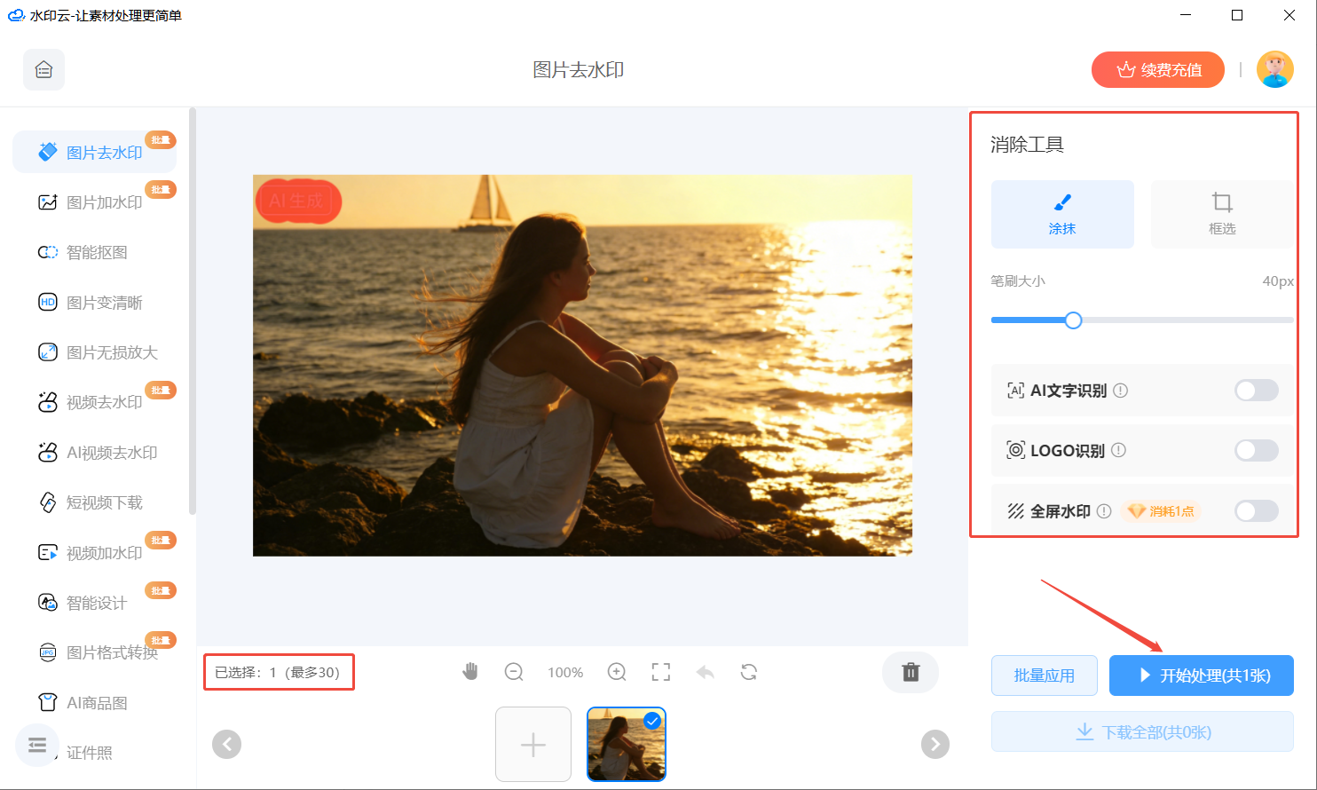
Task: Adjust the 笔刷大小 slider handle
Action: (1073, 320)
